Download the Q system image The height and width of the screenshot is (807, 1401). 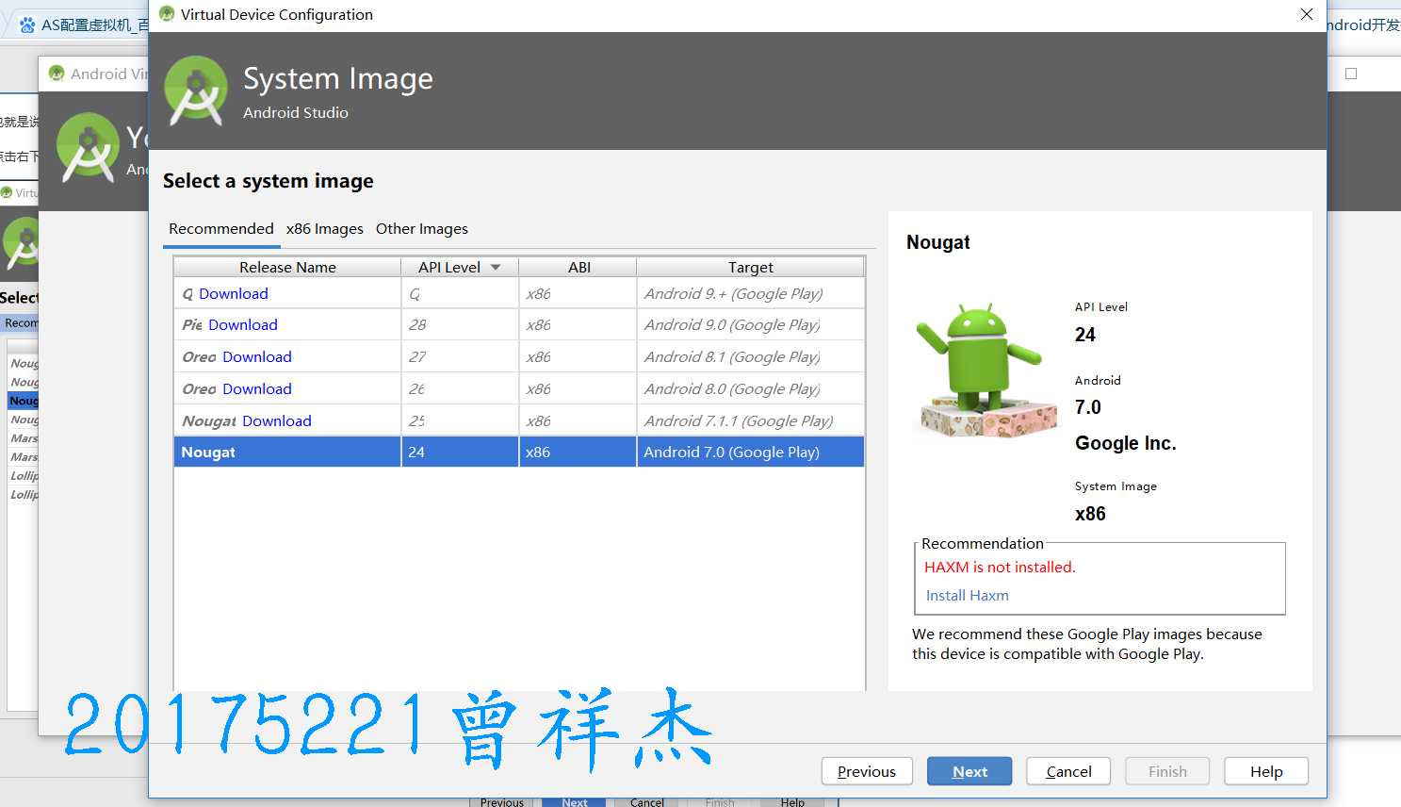click(x=234, y=294)
